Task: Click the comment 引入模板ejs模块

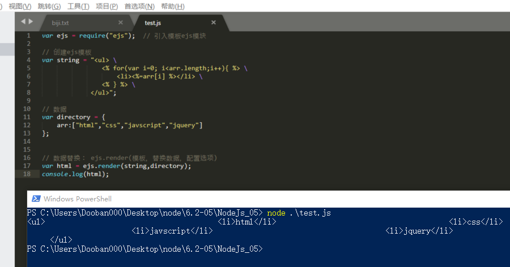Action: 180,36
